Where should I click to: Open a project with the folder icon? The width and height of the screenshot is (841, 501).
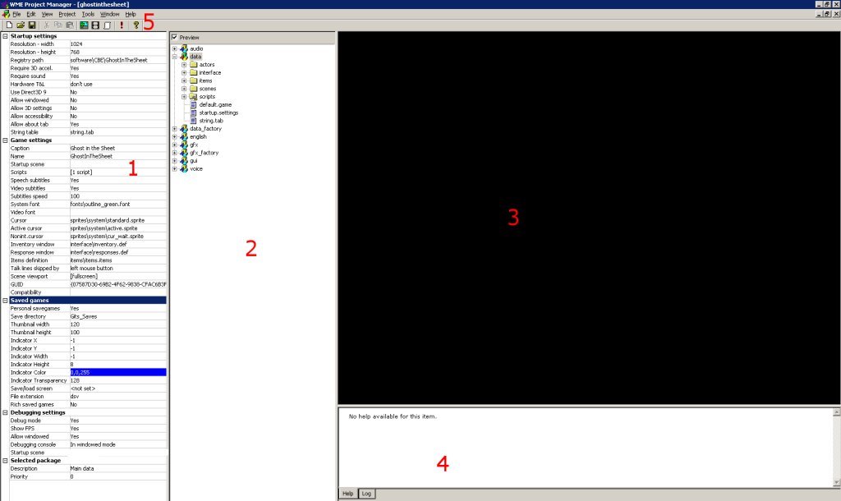(21, 25)
